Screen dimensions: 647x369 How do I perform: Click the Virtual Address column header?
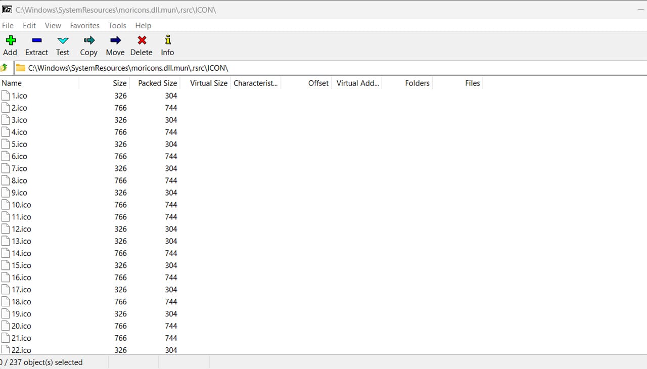[x=356, y=83]
